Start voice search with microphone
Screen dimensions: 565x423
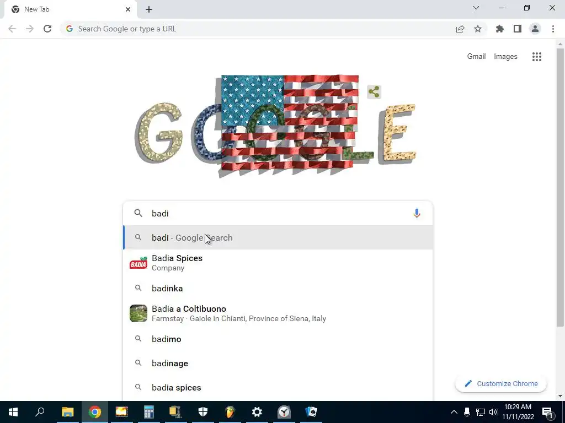coord(417,213)
